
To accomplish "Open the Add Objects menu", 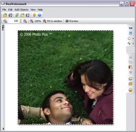I will [x=21, y=10].
